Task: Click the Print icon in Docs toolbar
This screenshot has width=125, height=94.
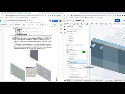Action: (4, 25)
